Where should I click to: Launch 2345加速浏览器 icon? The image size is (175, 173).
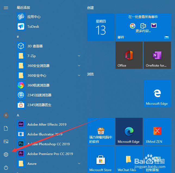(21, 95)
